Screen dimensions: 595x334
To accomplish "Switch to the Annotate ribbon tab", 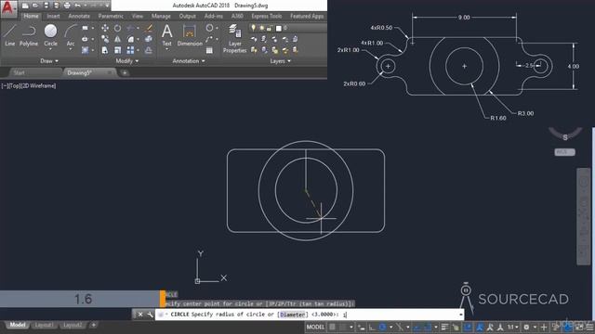I will [79, 16].
